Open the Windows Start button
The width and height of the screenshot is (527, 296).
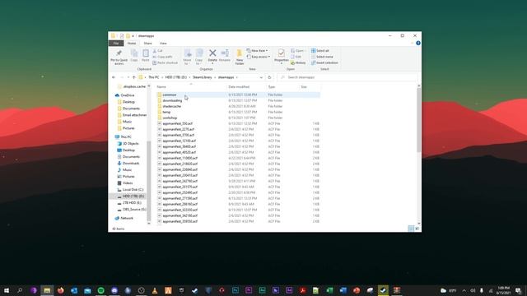click(7, 290)
